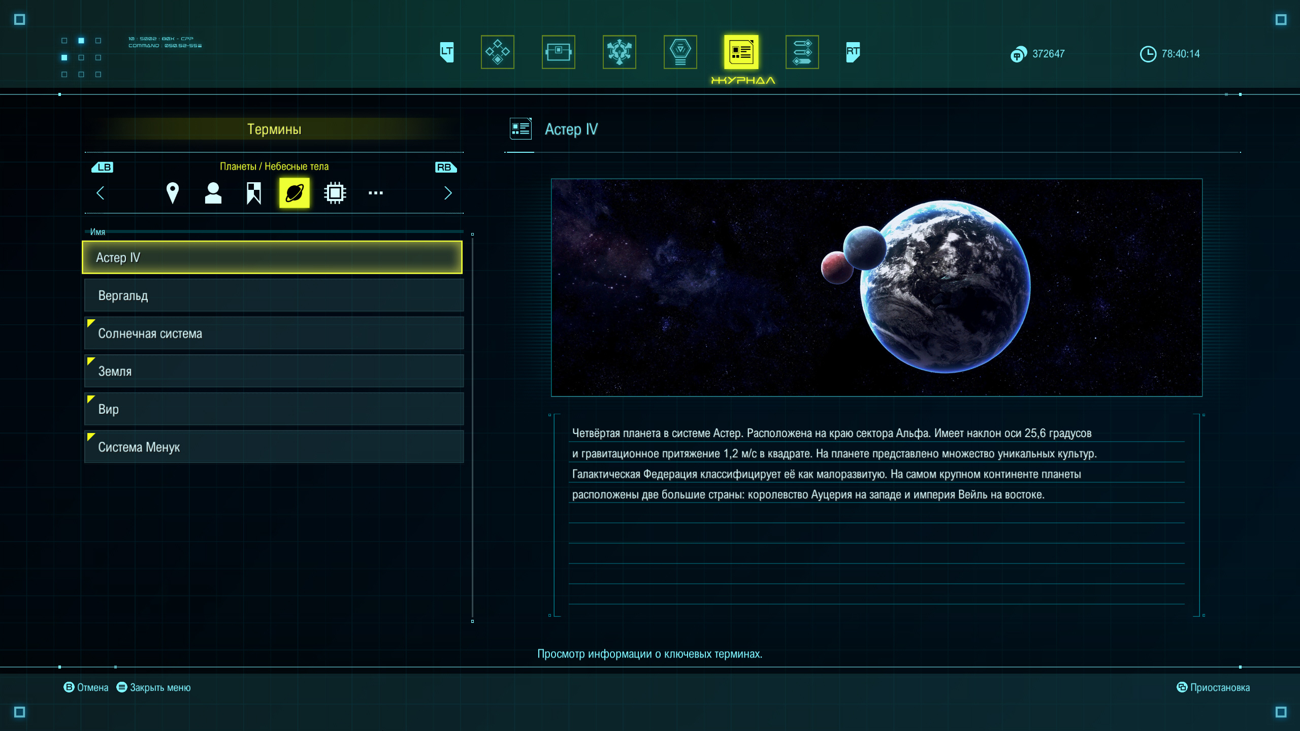
Task: Select the Вергальд entry
Action: click(x=274, y=295)
